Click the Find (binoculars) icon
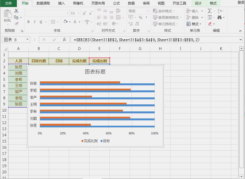Image resolution: width=245 pixels, height=179 pixels. click(220, 17)
